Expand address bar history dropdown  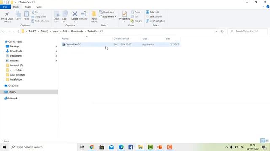(216, 31)
